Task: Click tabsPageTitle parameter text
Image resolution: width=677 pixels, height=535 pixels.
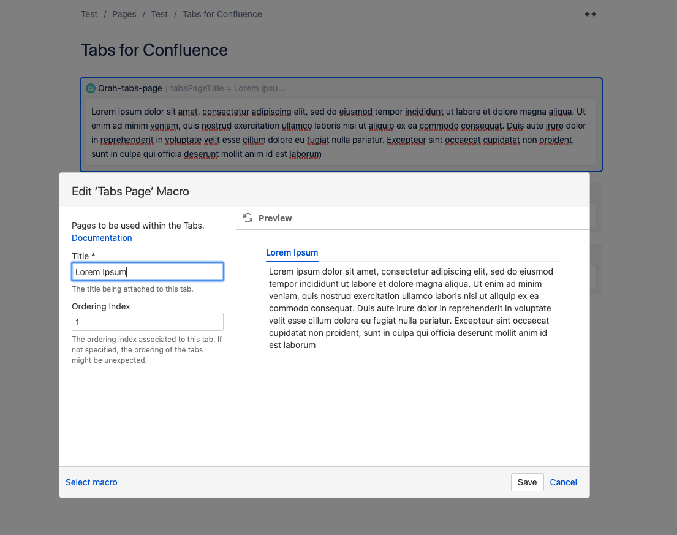Action: 227,88
